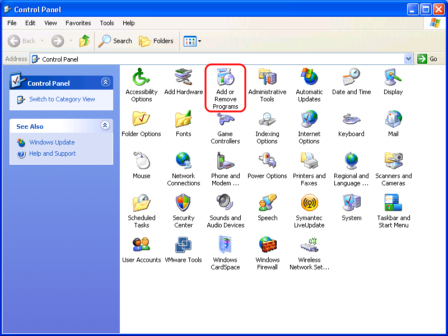Click the Up folder button
This screenshot has width=448, height=336.
85,41
